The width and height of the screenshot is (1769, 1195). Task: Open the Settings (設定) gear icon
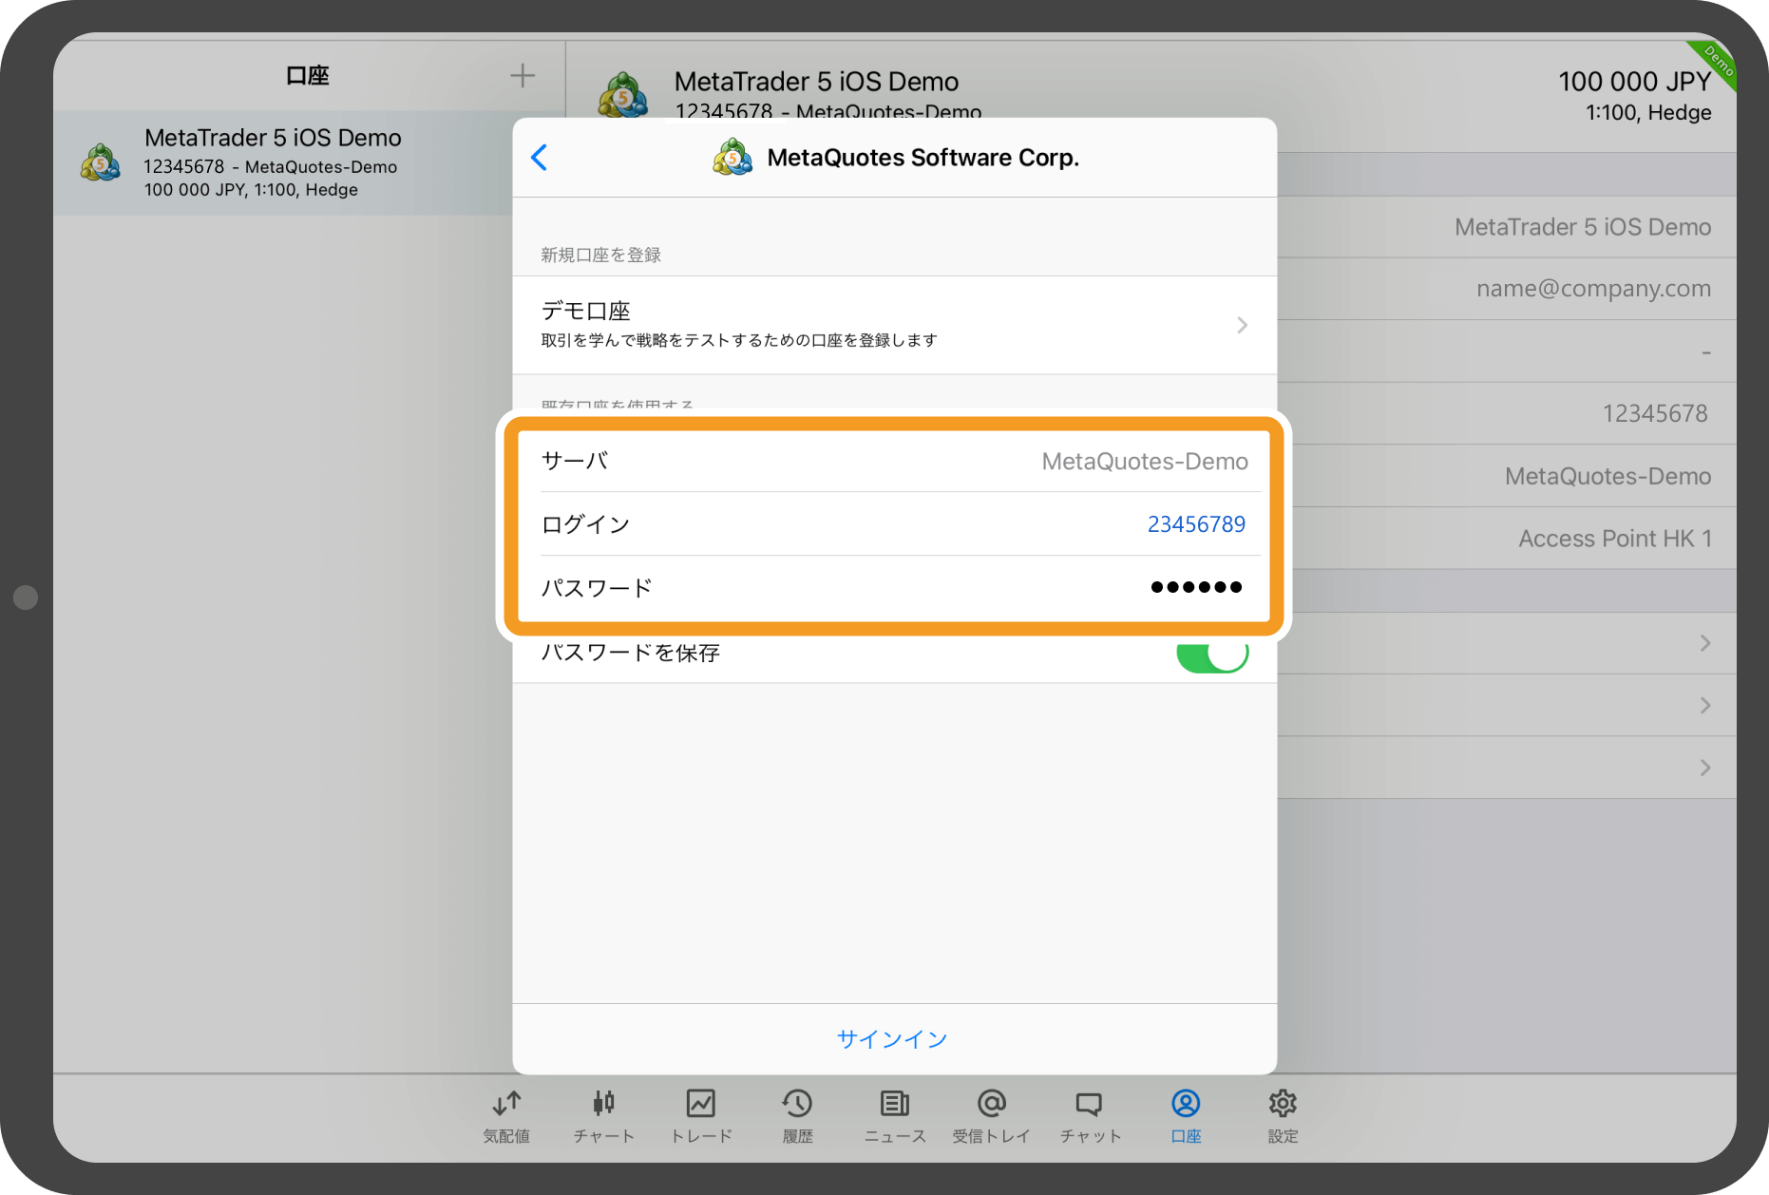pos(1283,1104)
